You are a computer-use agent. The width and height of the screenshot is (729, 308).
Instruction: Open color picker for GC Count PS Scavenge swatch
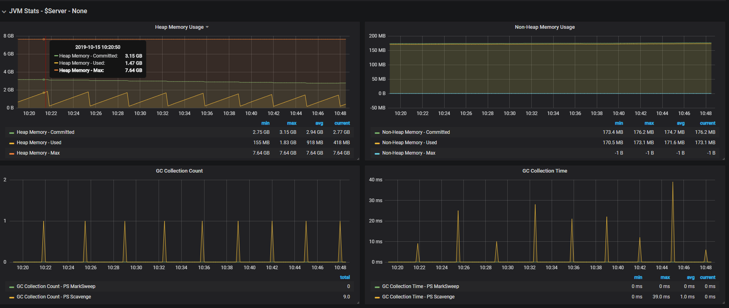pos(12,297)
